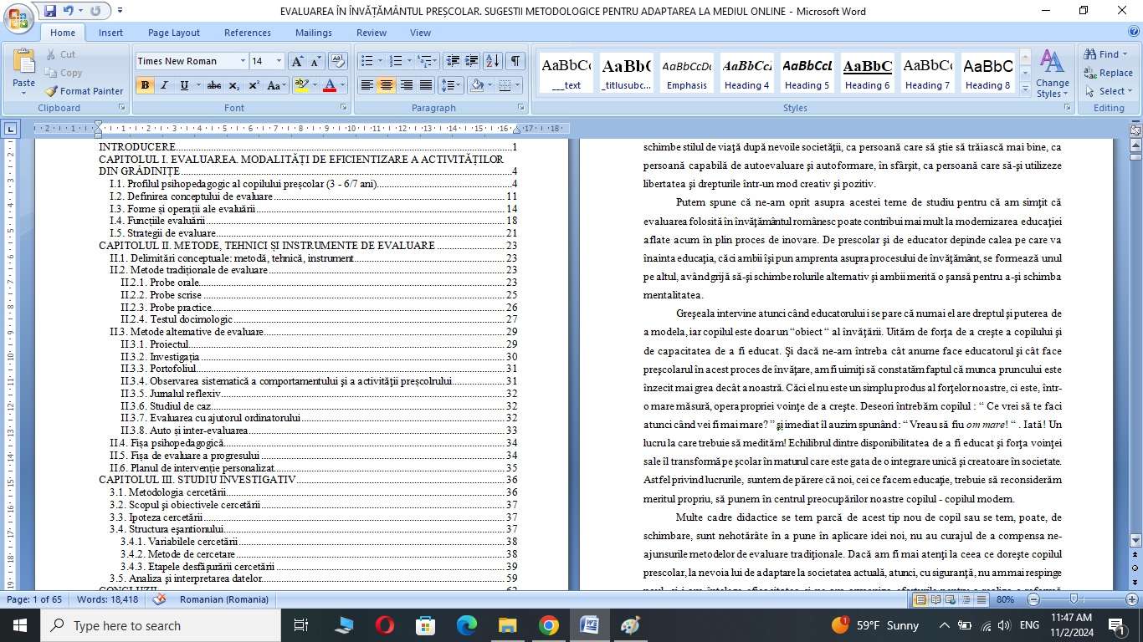Viewport: 1143px width, 642px height.
Task: Toggle Italic formatting
Action: click(x=164, y=85)
